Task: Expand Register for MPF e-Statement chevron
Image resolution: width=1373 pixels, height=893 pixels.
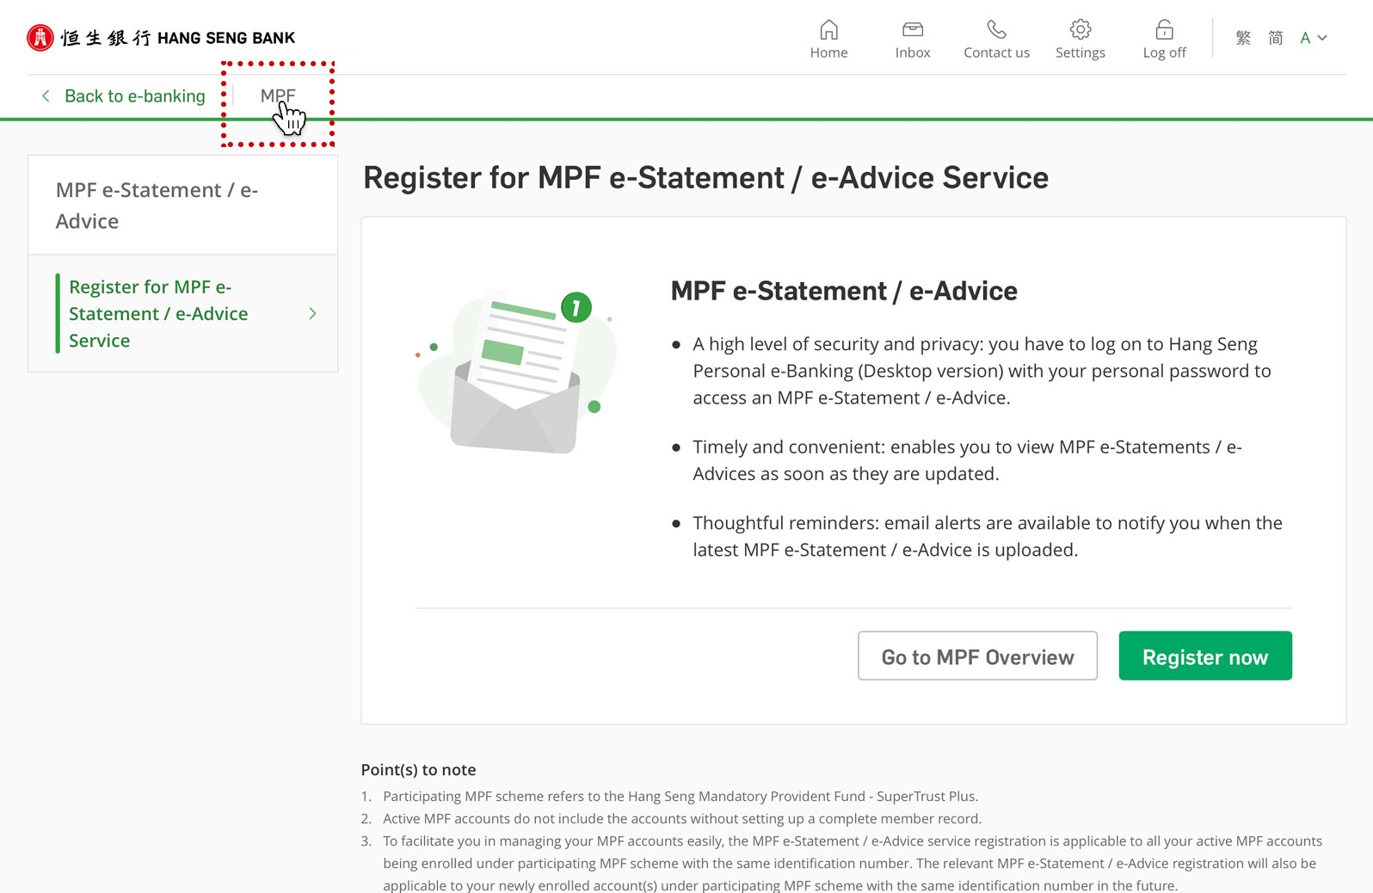Action: click(x=312, y=314)
